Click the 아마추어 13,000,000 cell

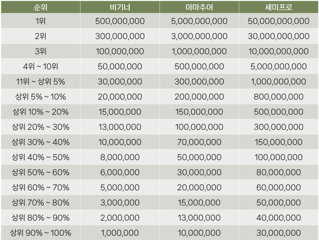click(199, 218)
